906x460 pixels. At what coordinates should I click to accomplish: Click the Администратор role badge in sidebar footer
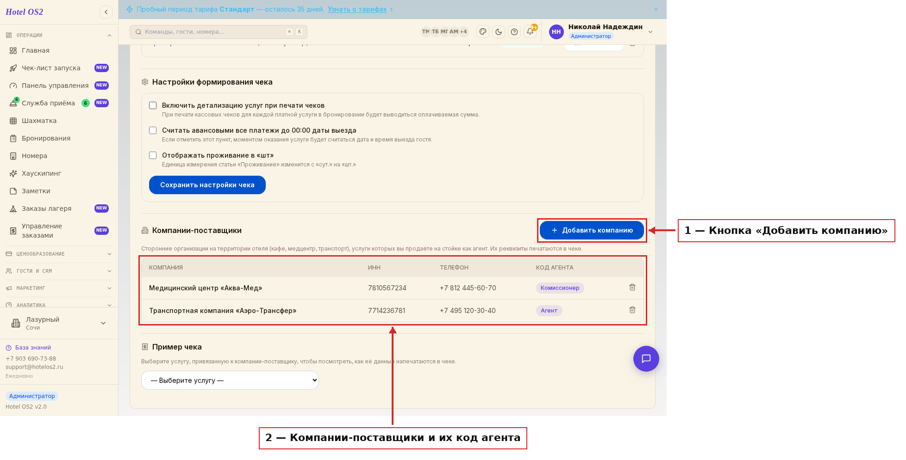coord(32,396)
